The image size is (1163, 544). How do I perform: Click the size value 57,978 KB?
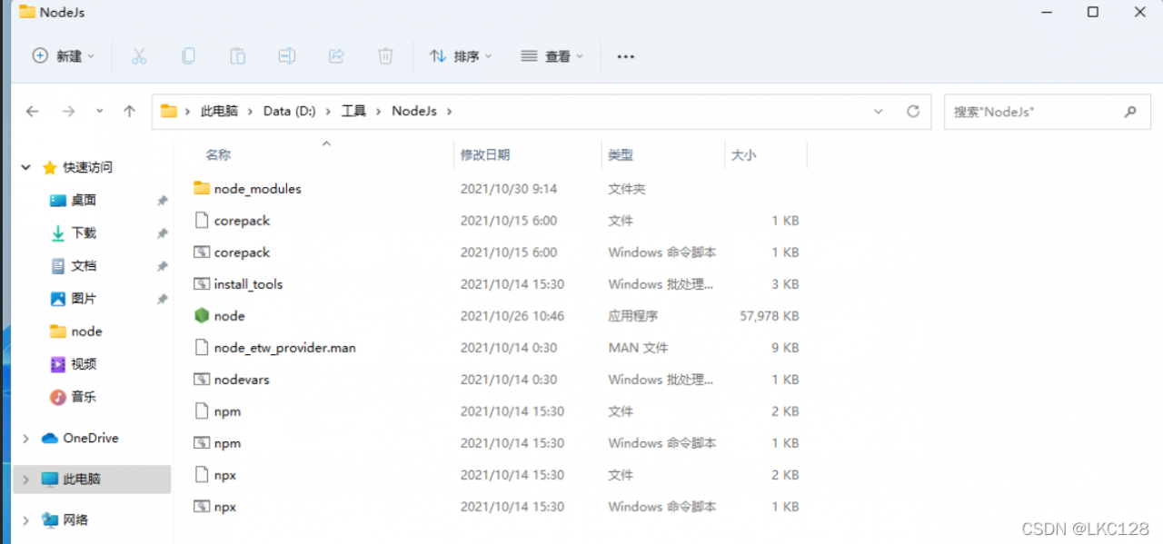[770, 316]
